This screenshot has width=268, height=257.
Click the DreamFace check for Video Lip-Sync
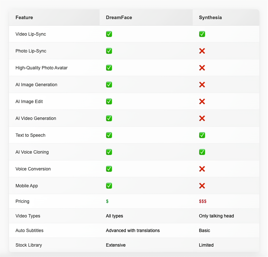[x=109, y=34]
